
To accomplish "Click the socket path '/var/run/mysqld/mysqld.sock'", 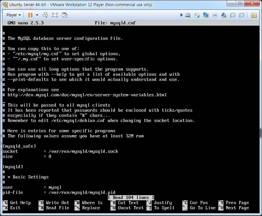I will 83,151.
